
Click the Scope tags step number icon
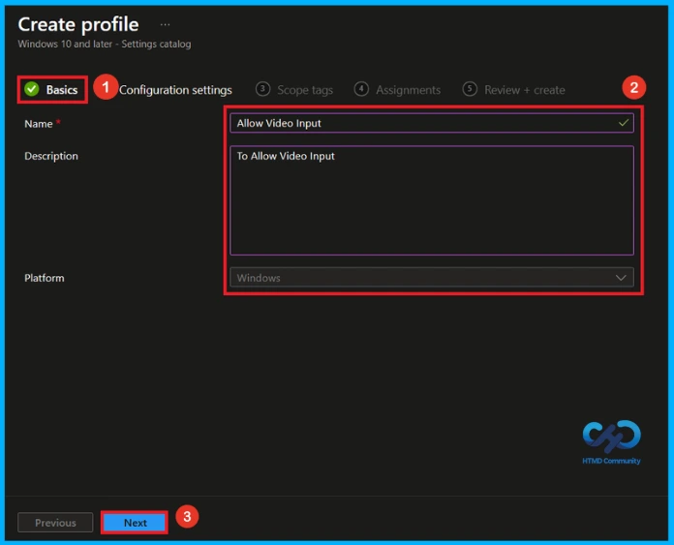pos(262,89)
